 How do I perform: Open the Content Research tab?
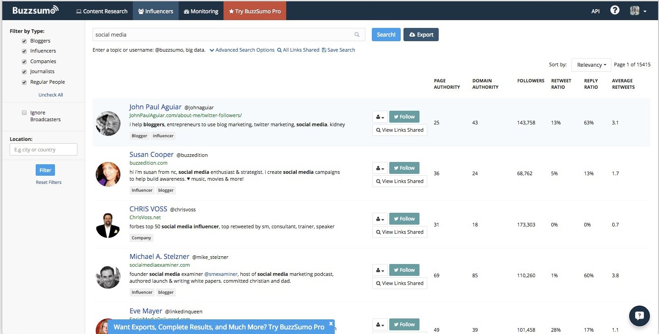pos(102,11)
